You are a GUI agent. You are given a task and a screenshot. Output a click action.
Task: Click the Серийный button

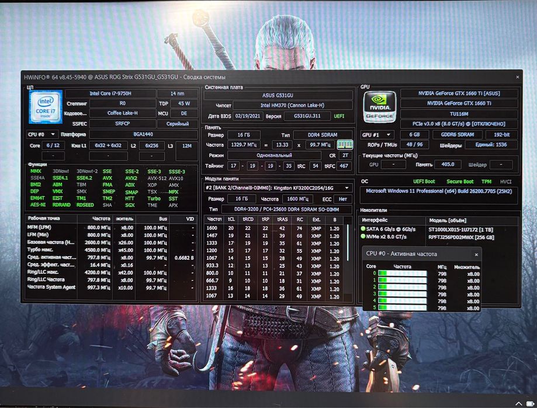pyautogui.click(x=178, y=124)
